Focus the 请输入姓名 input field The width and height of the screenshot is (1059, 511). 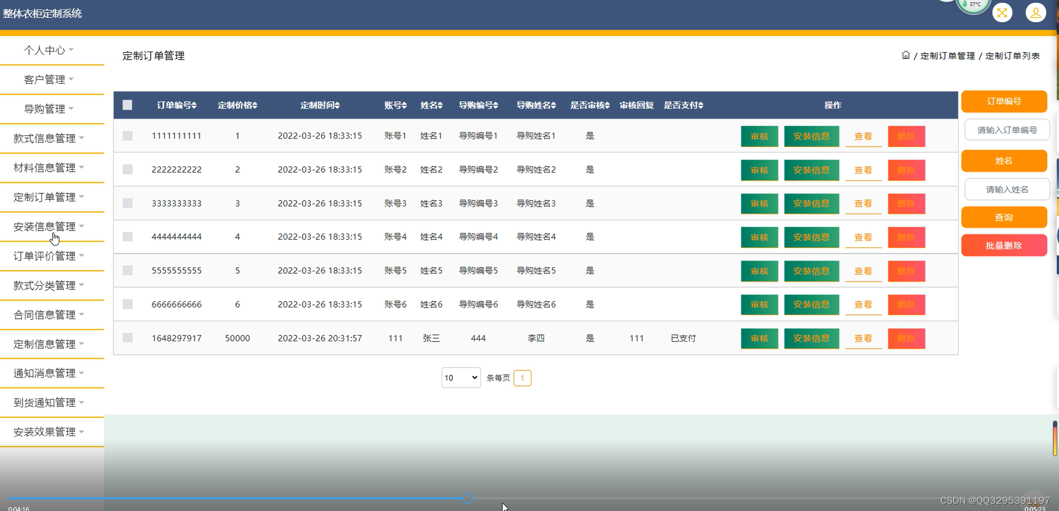point(1007,190)
